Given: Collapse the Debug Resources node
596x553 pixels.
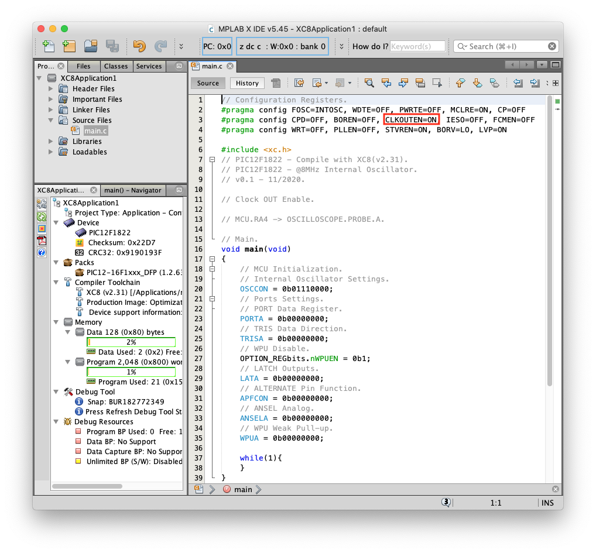Looking at the screenshot, I should 56,421.
